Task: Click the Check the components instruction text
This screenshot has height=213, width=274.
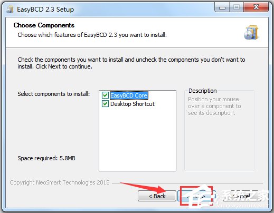Action: [131, 63]
